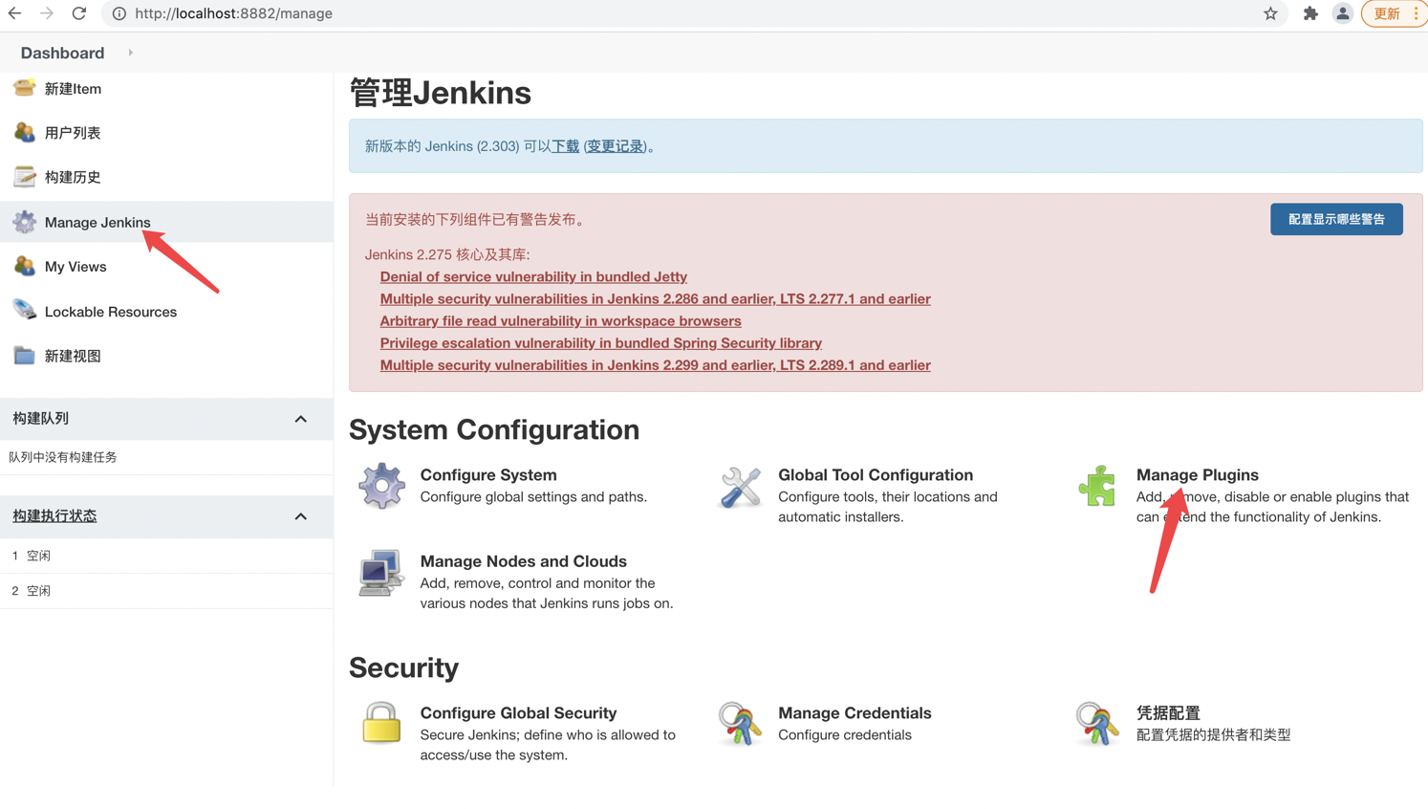Select 新建视图 in the sidebar
The height and width of the screenshot is (809, 1428).
coord(73,356)
